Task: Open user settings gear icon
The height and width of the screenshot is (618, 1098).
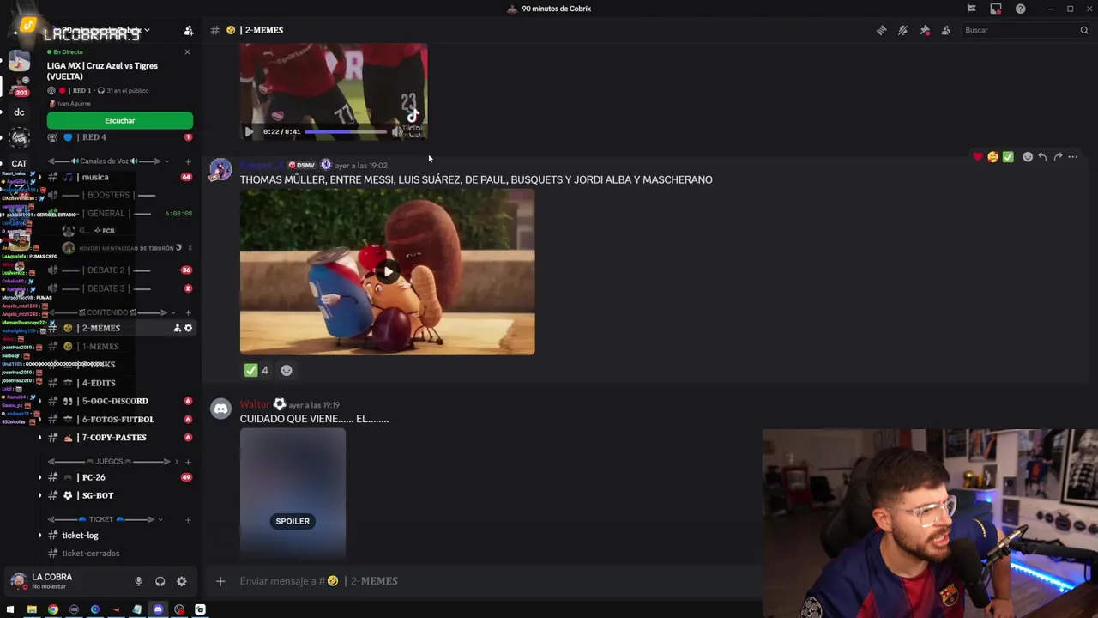Action: click(x=181, y=581)
